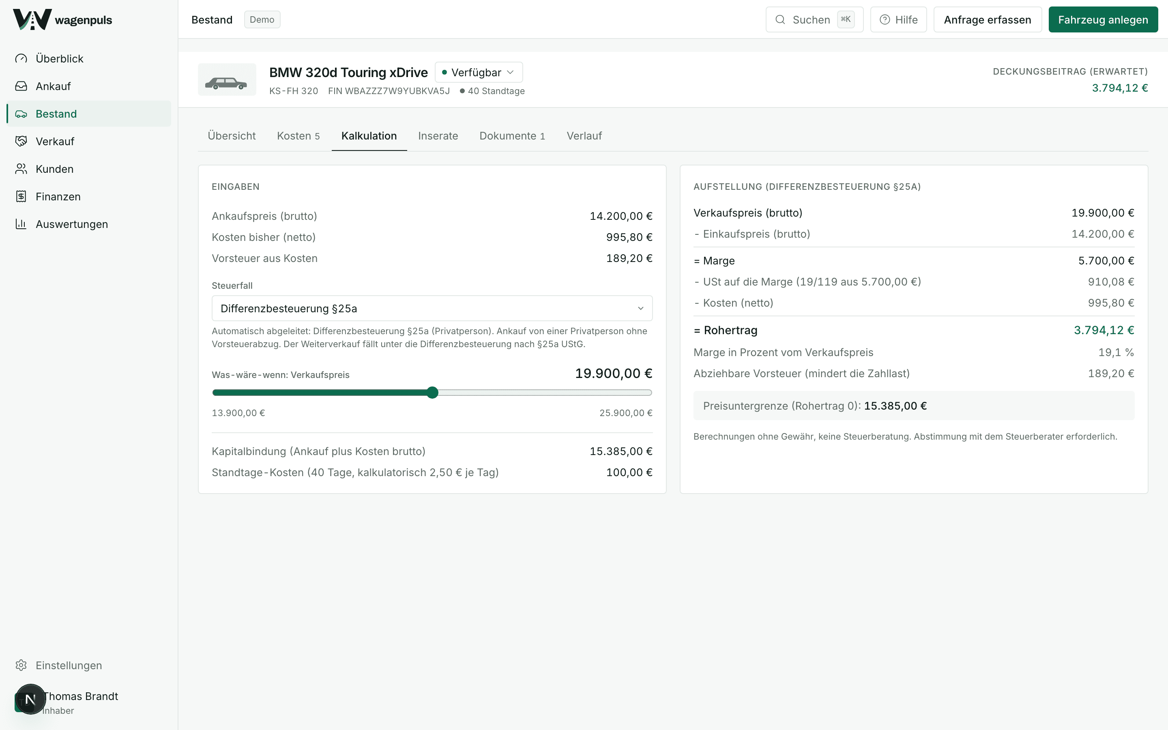Click the Kunden people icon
Screen dimensions: 1168x730
pyautogui.click(x=21, y=169)
